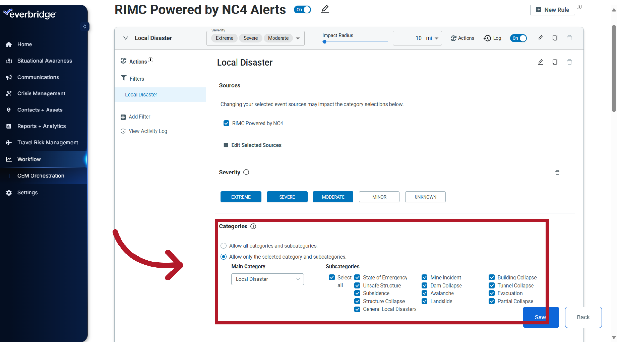617x347 pixels.
Task: Toggle the EXTREME severity button
Action: (x=241, y=197)
